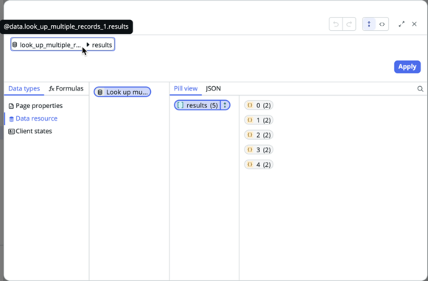Image resolution: width=428 pixels, height=281 pixels.
Task: Click the fx icon beside Formulas
Action: (x=52, y=88)
